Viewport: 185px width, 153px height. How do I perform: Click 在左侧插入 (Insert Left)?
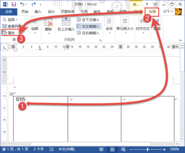88,26
